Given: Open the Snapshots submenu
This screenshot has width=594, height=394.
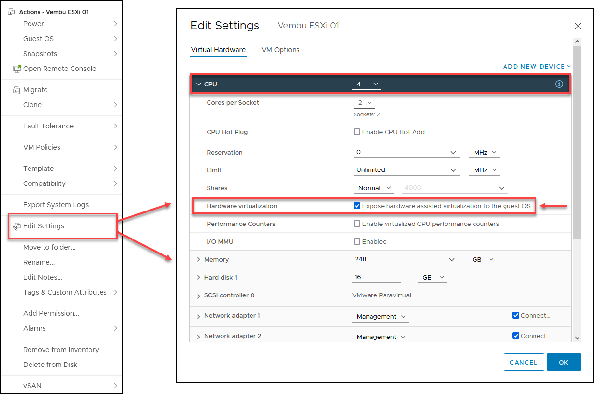Looking at the screenshot, I should tap(62, 54).
